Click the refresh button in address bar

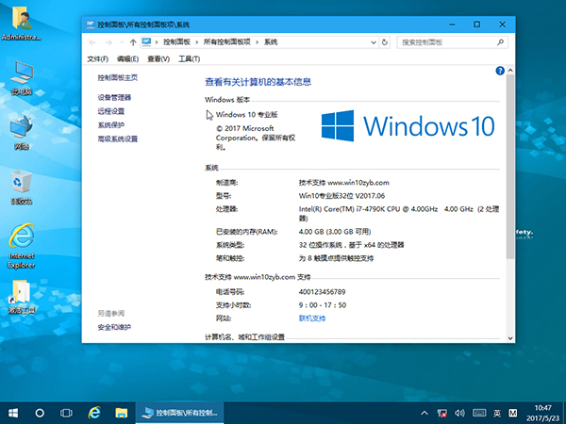(384, 42)
